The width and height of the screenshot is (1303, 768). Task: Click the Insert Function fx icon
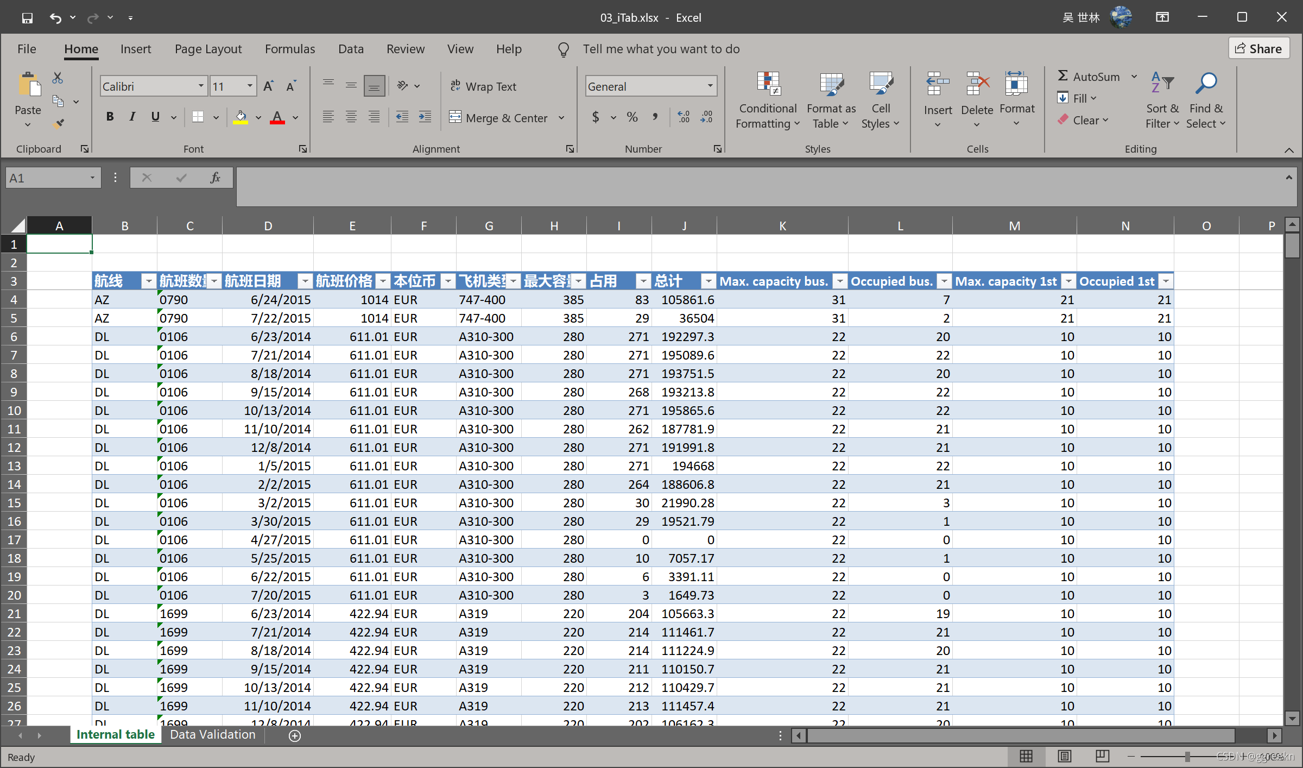pyautogui.click(x=215, y=178)
